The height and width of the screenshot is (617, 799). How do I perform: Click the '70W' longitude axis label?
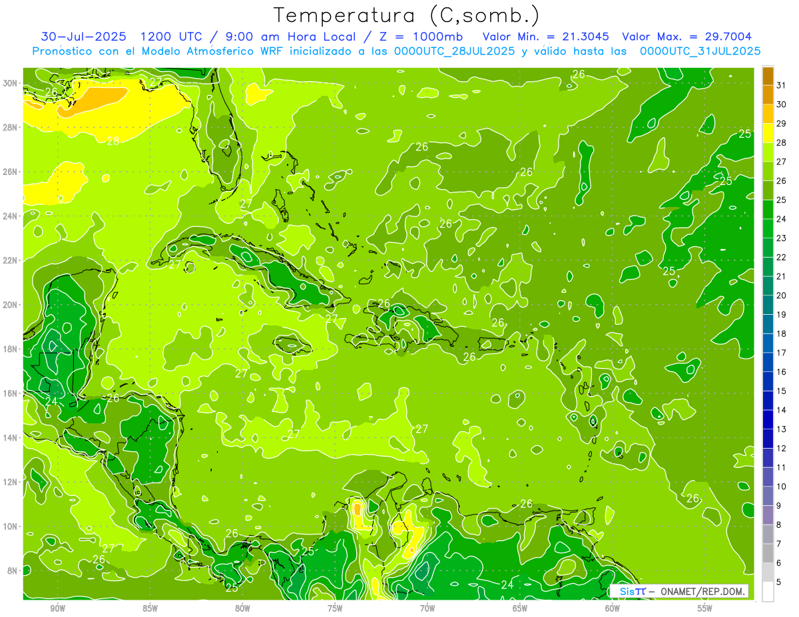point(427,608)
